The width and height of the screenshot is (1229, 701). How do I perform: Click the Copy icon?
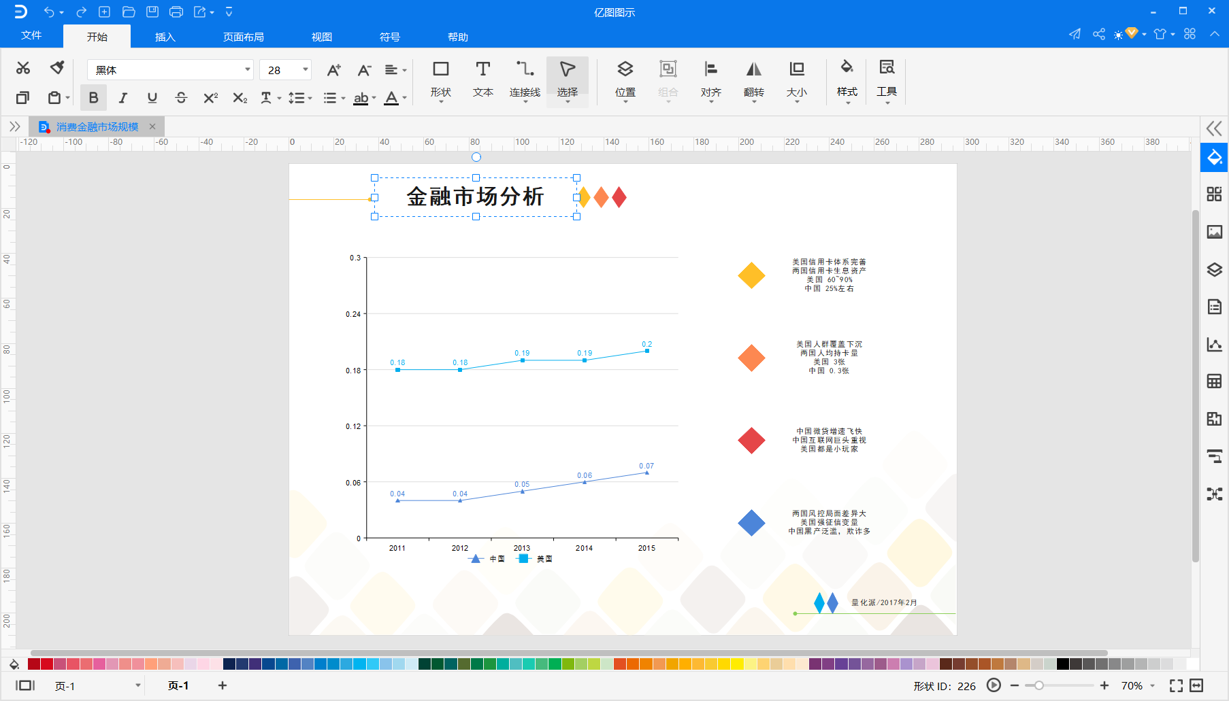23,98
